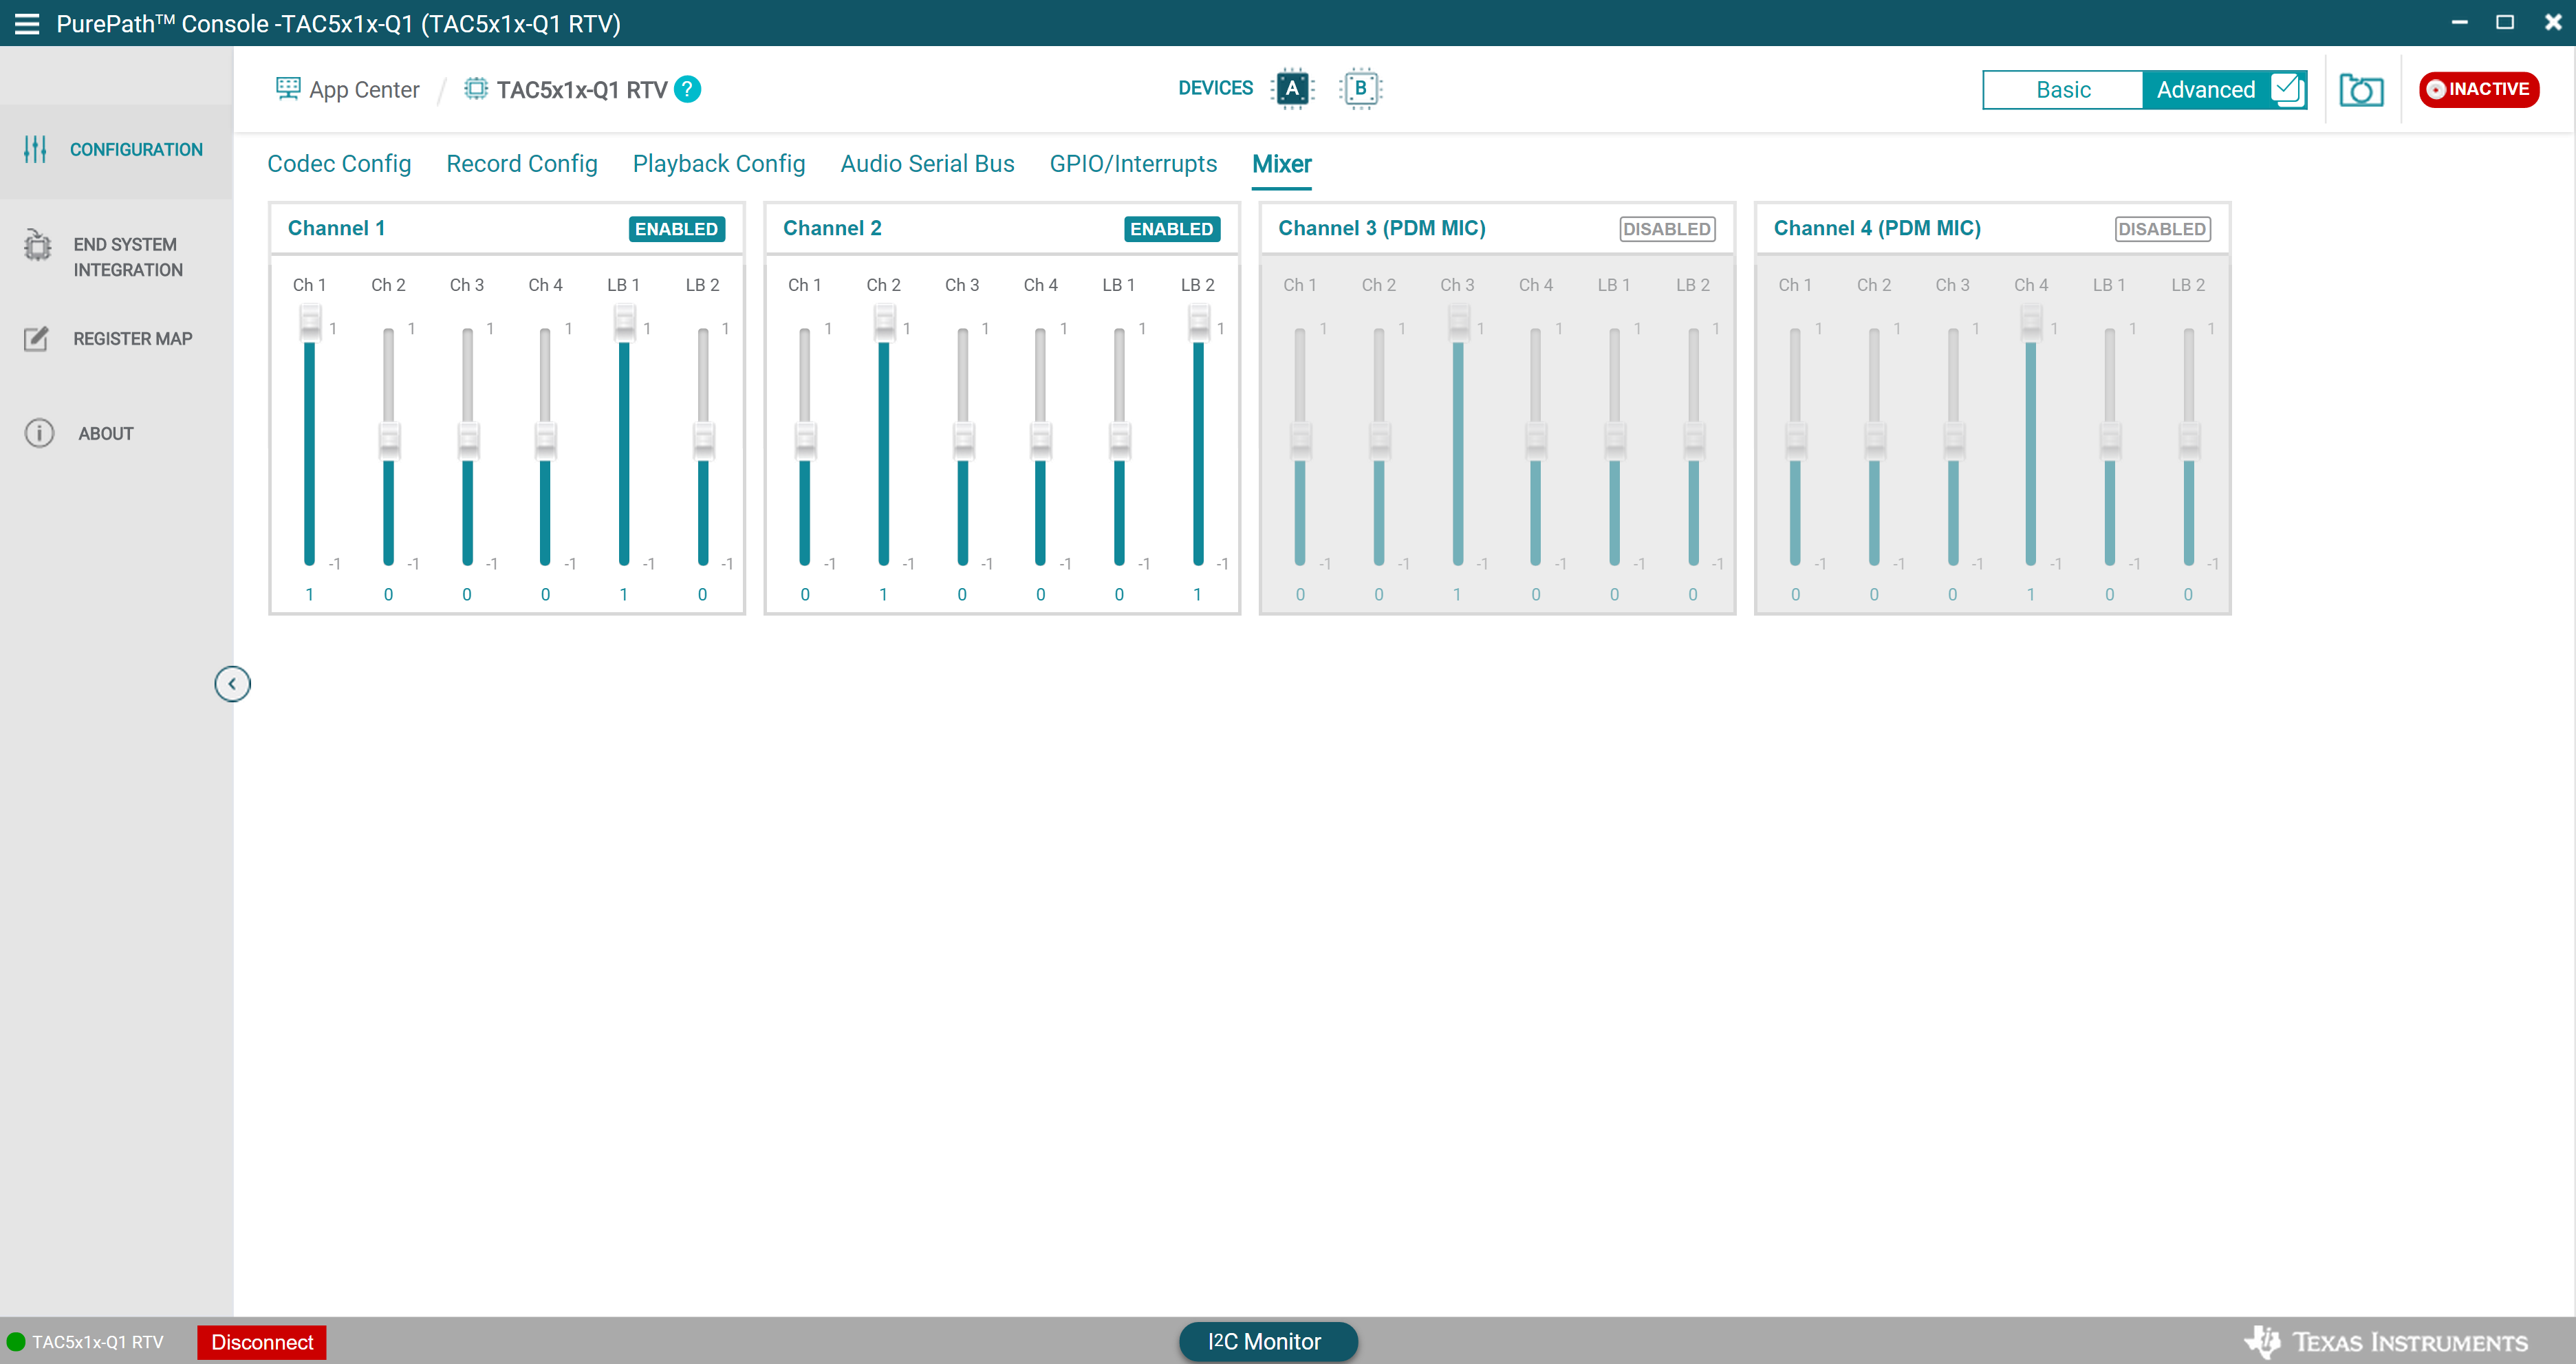Click the Configuration sliders icon

point(35,149)
